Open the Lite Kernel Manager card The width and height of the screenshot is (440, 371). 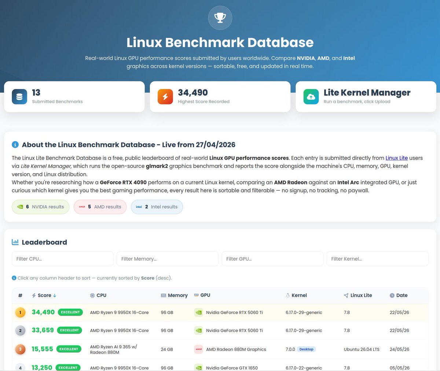pos(366,96)
